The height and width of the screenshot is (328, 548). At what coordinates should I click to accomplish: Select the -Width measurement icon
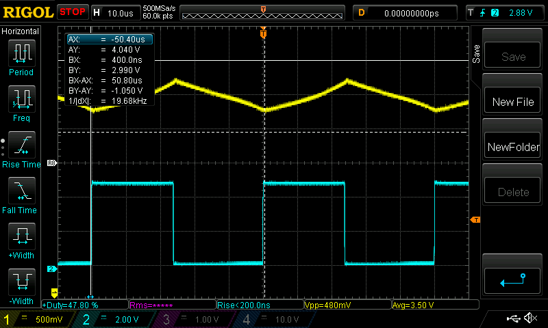(x=21, y=286)
